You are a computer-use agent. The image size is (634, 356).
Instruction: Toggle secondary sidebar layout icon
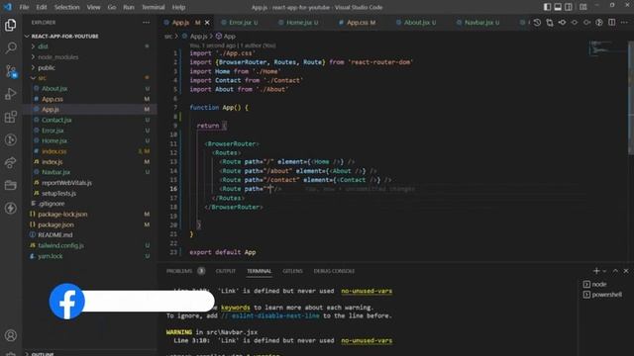tap(568, 7)
